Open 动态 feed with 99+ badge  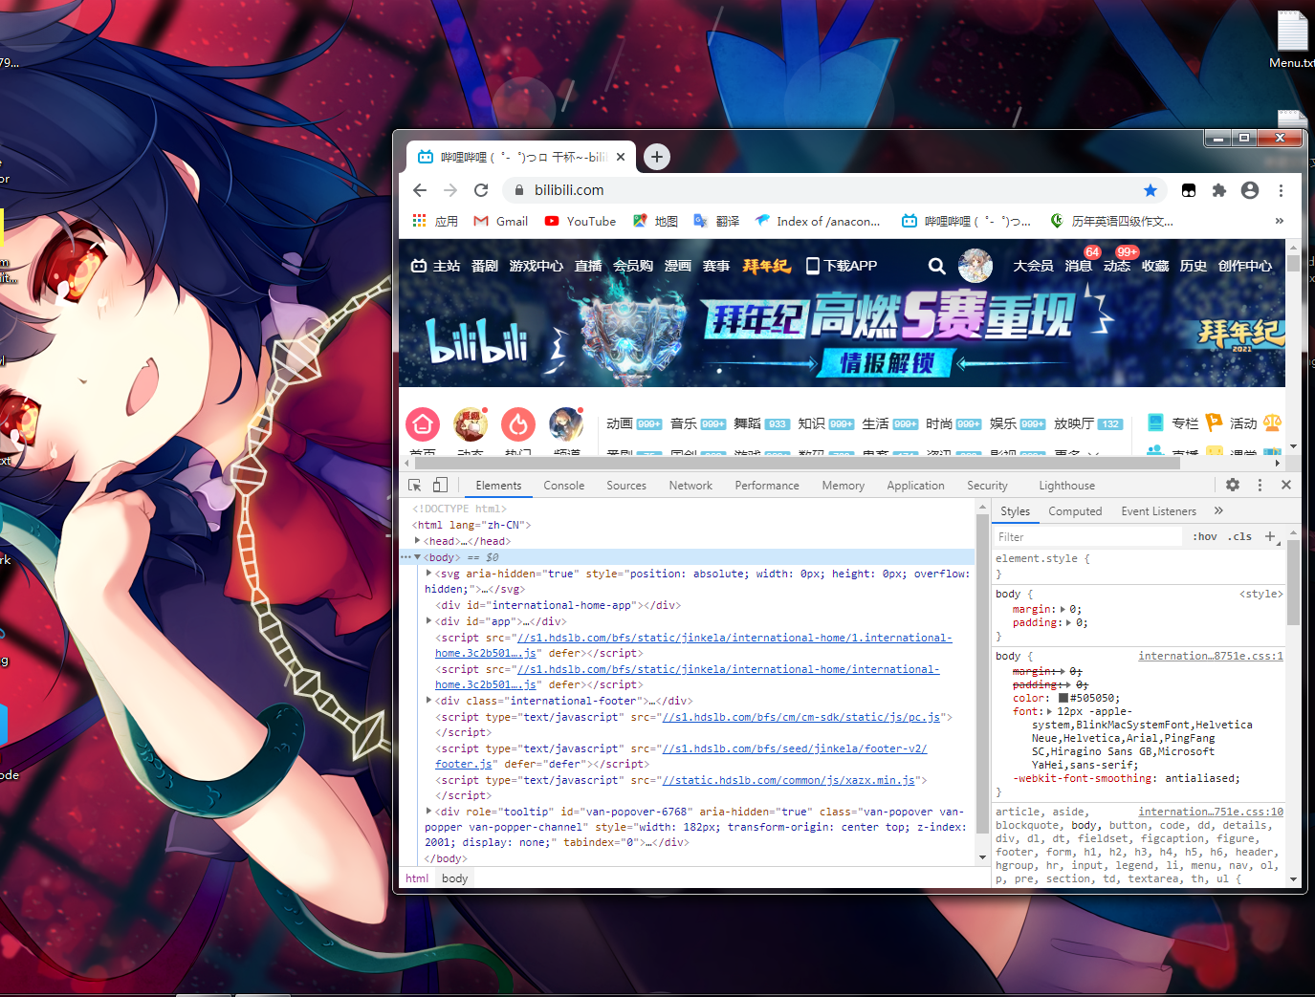[1117, 266]
